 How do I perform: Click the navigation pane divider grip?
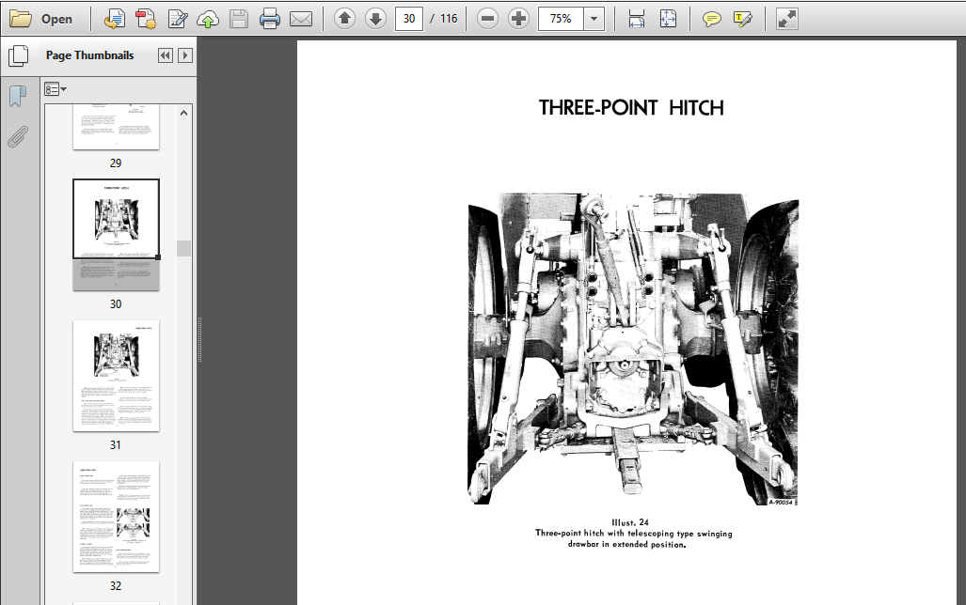[199, 340]
